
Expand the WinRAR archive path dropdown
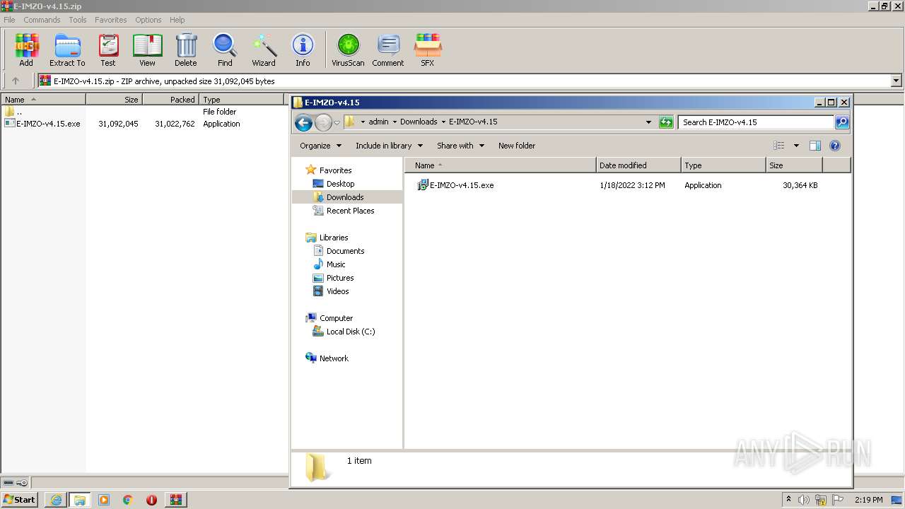tap(897, 81)
